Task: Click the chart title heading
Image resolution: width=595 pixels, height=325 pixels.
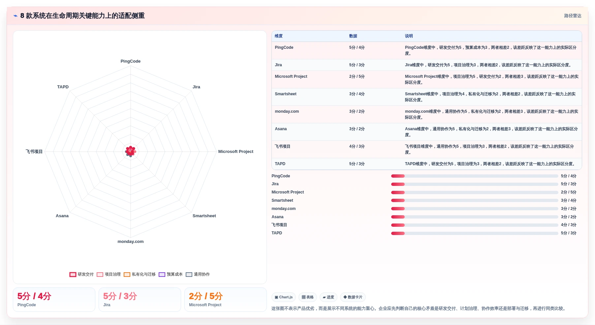Action: click(82, 16)
